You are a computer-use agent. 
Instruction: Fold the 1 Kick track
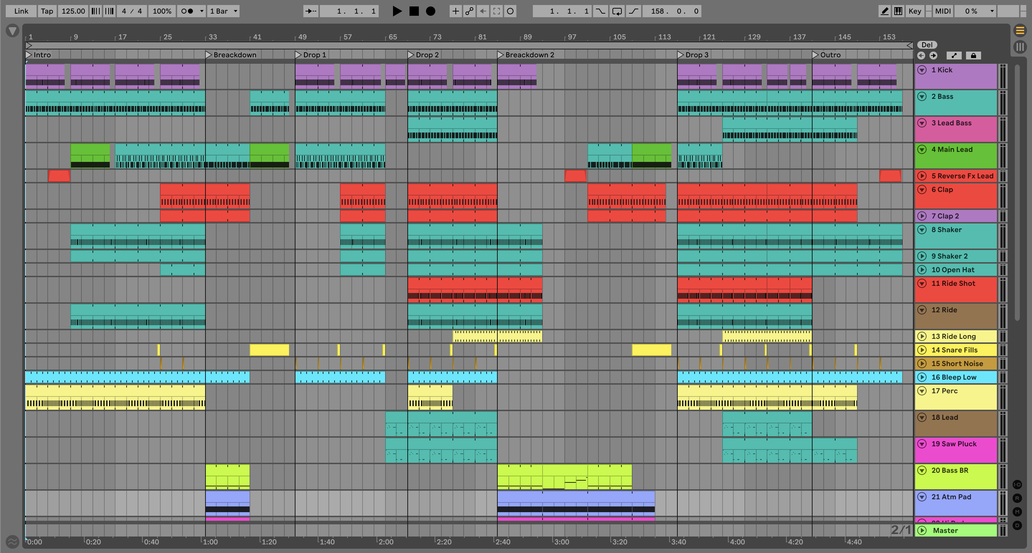pos(922,70)
